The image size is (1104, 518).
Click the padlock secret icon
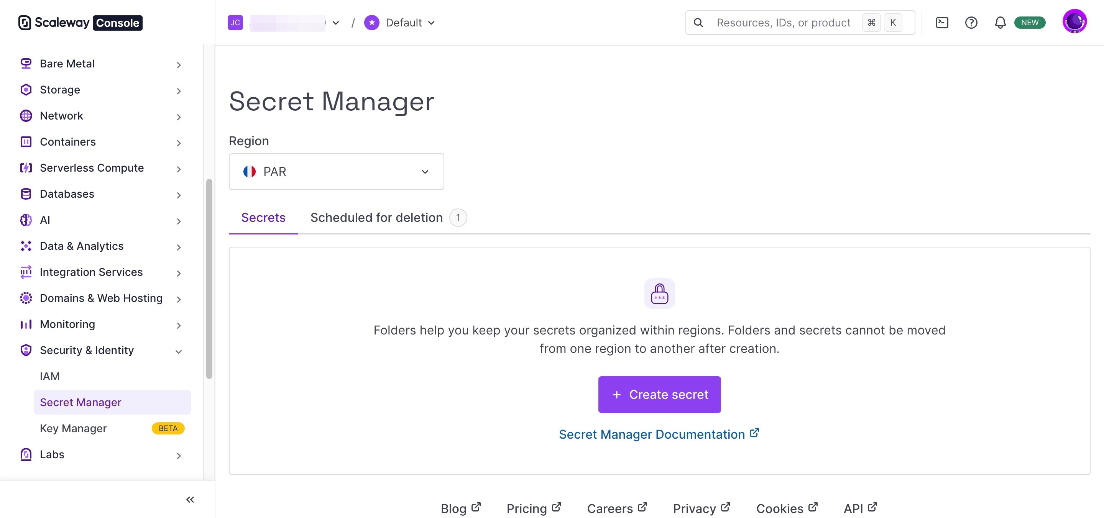pos(660,293)
